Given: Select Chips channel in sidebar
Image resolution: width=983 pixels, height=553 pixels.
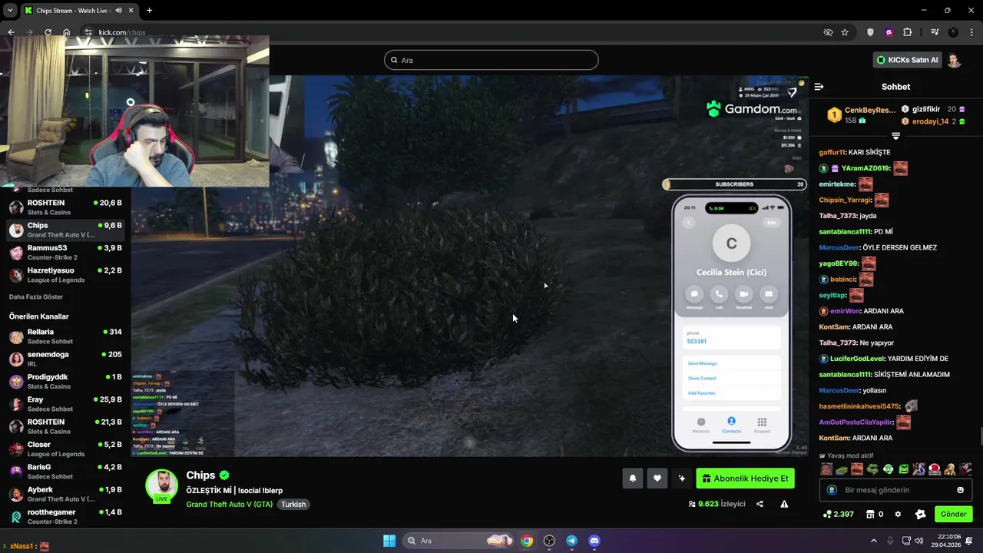Looking at the screenshot, I should [x=65, y=230].
